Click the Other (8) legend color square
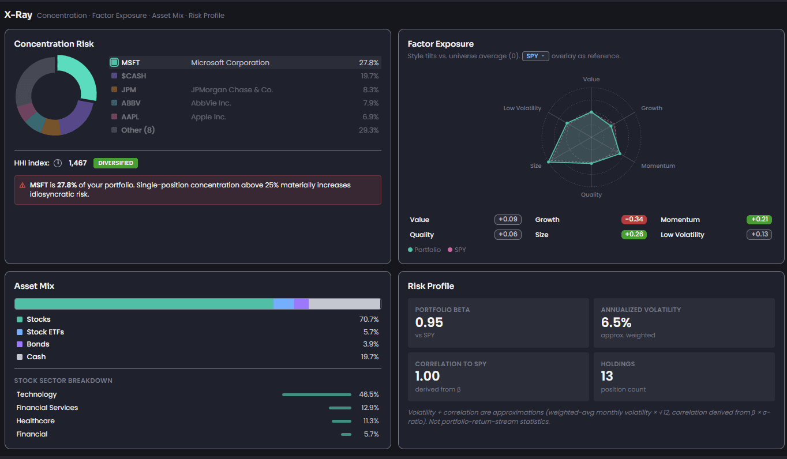The image size is (787, 459). 114,130
